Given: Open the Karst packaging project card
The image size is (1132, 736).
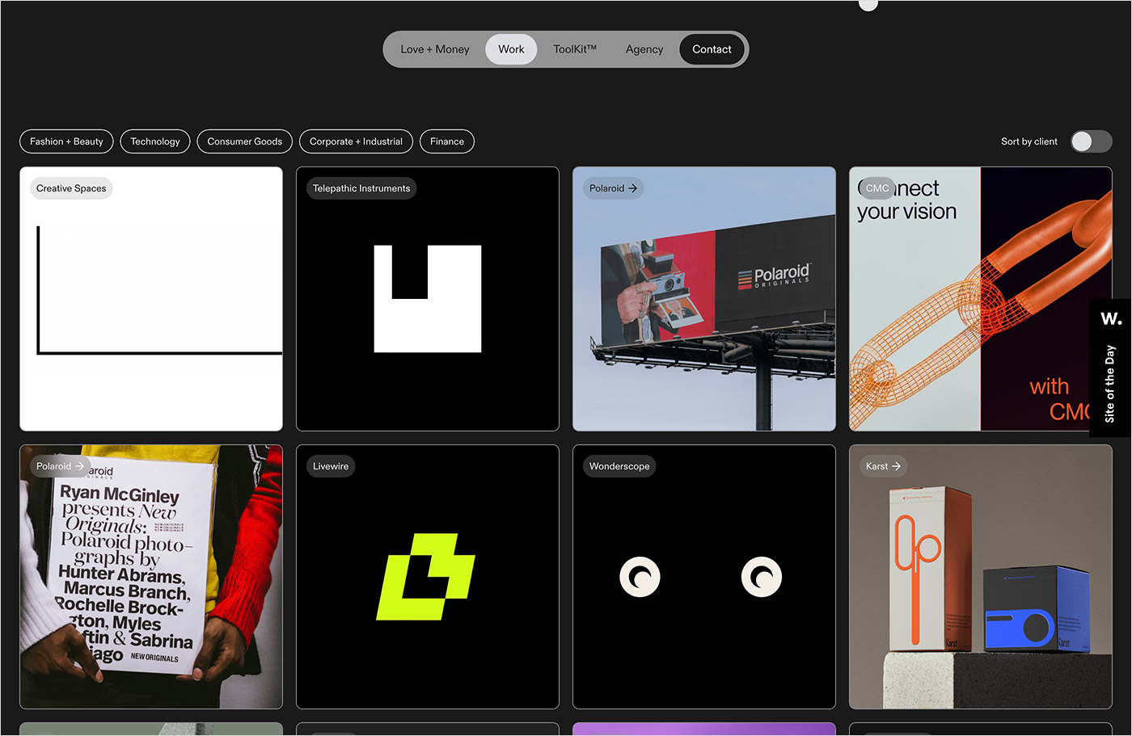Looking at the screenshot, I should (981, 577).
